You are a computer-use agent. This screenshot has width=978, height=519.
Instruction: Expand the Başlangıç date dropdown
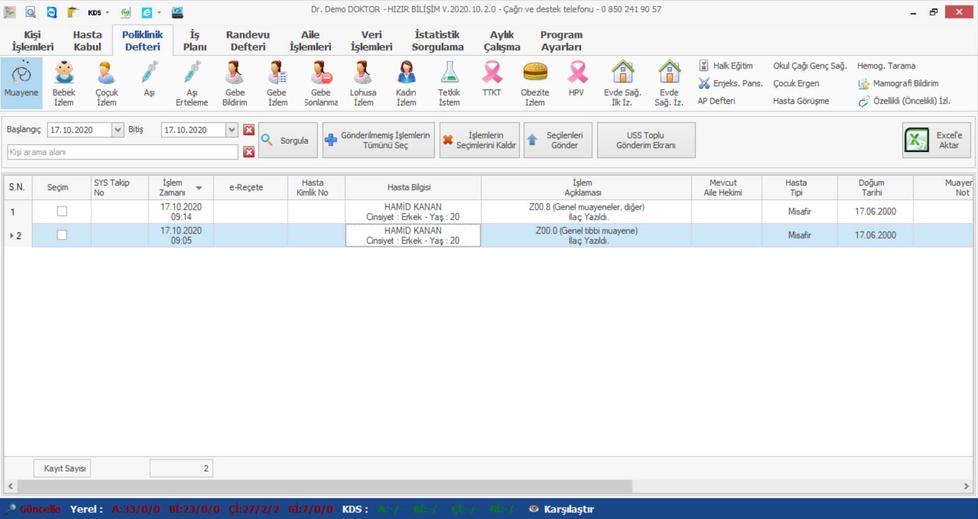click(x=118, y=130)
